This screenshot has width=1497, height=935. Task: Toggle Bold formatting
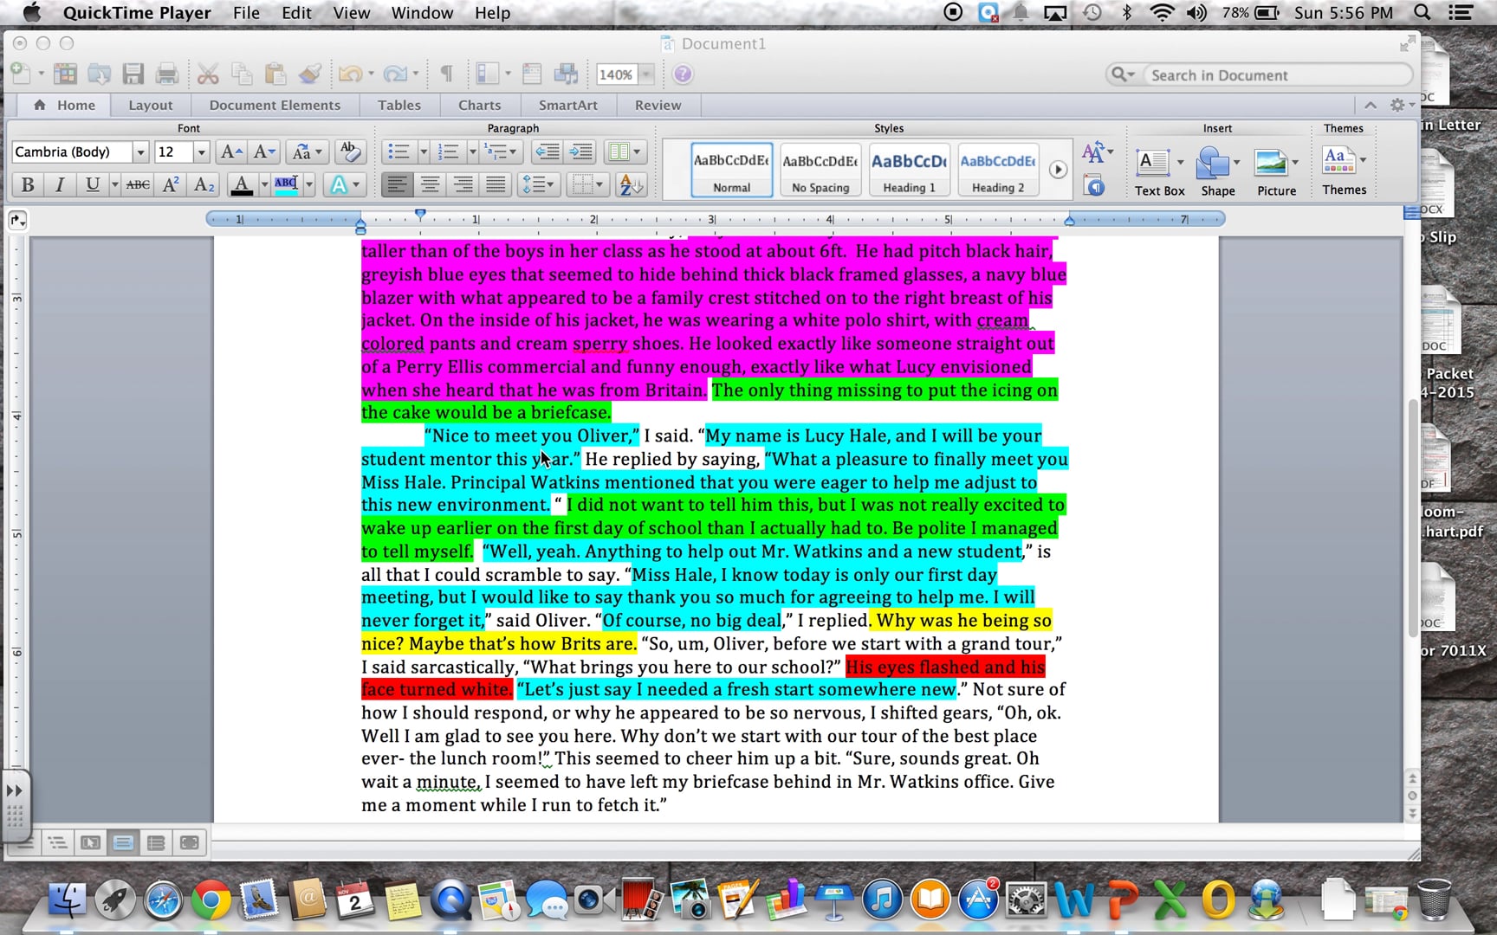pyautogui.click(x=28, y=184)
